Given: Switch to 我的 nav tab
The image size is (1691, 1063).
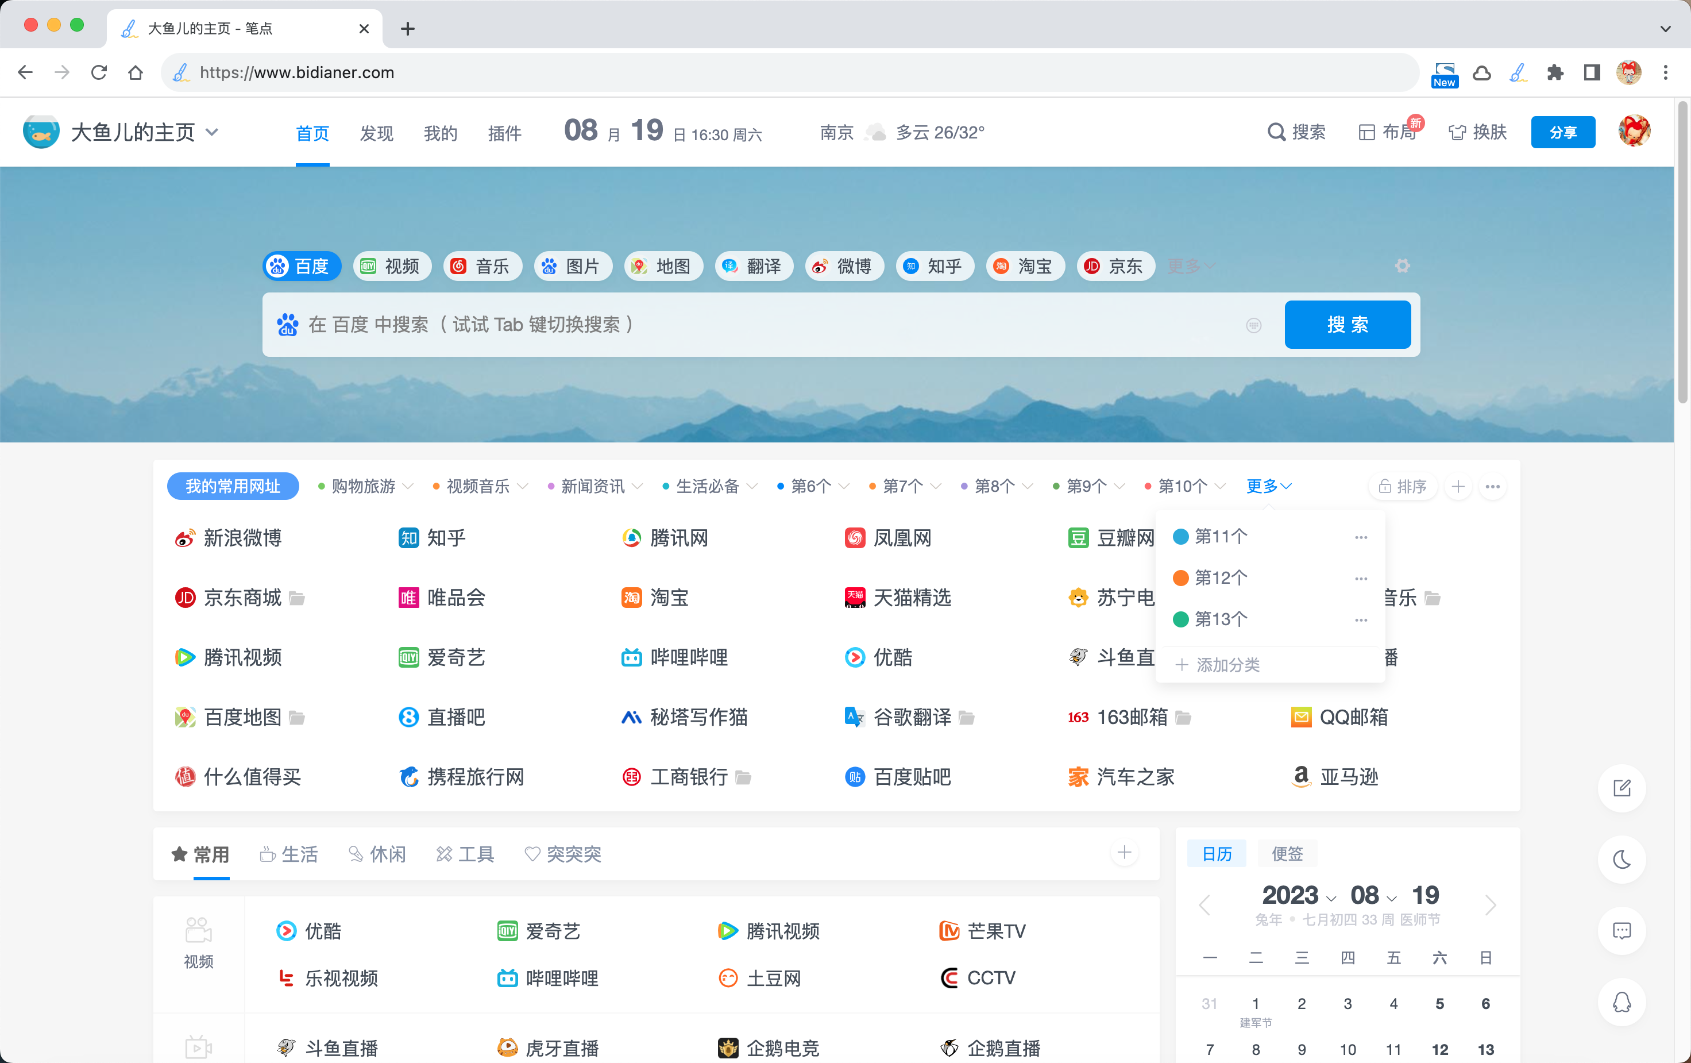Looking at the screenshot, I should tap(441, 133).
